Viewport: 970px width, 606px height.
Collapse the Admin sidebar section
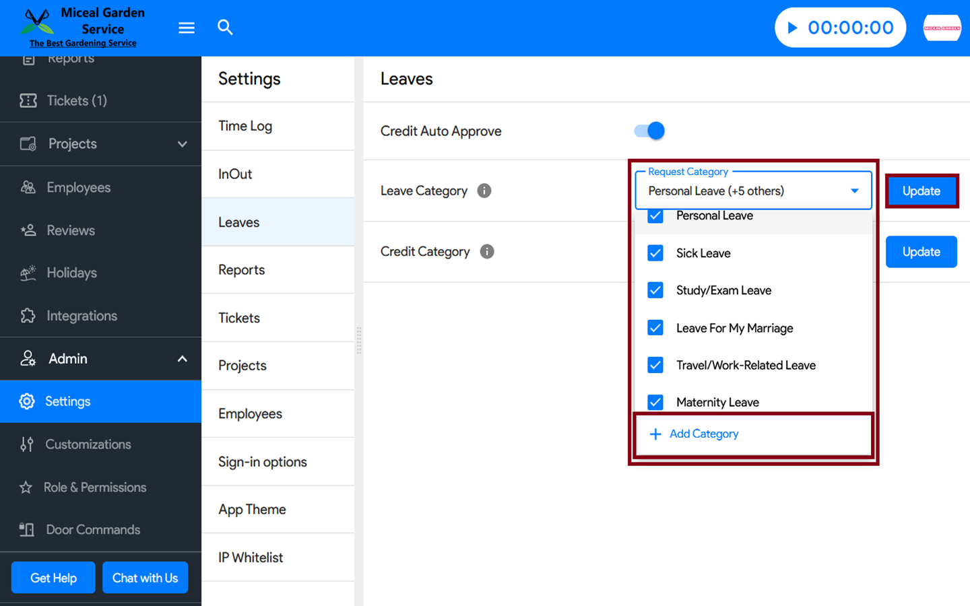click(182, 359)
